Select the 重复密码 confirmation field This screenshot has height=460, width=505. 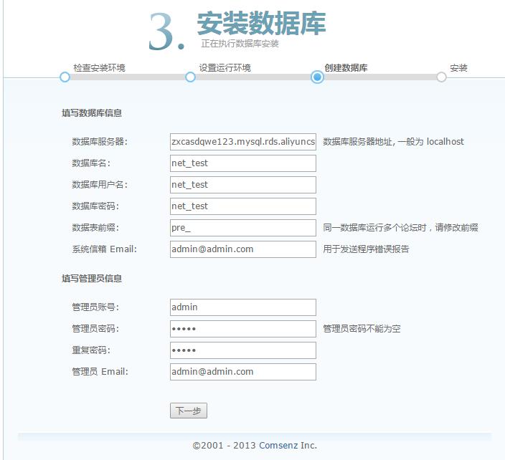click(242, 350)
